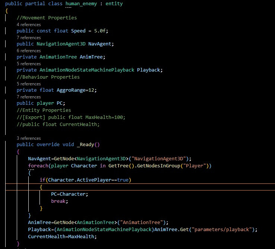This screenshot has height=249, width=275.
Task: Open the '6 references' lens above AnimTree
Action: pos(29,51)
